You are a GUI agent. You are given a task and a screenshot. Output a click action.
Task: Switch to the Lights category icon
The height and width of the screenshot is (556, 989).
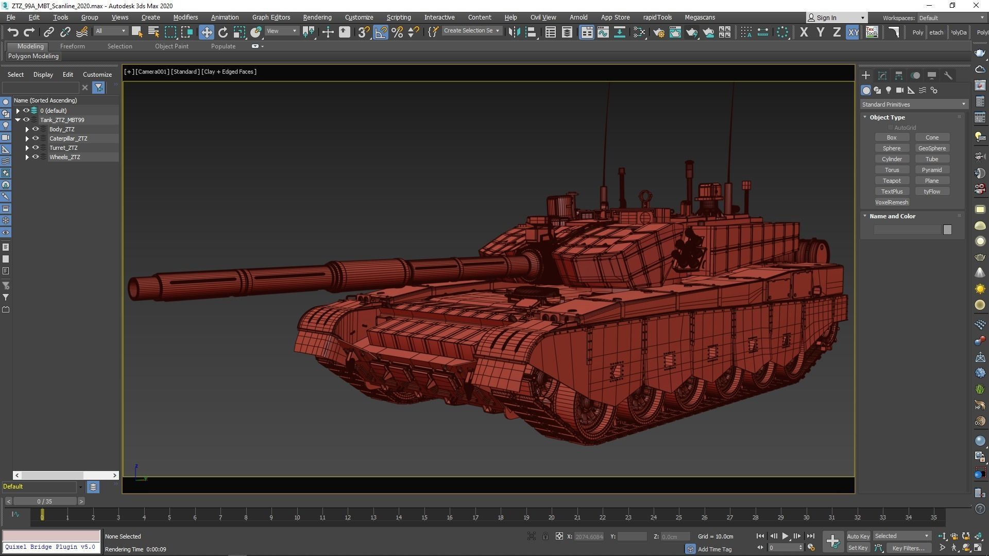point(889,90)
